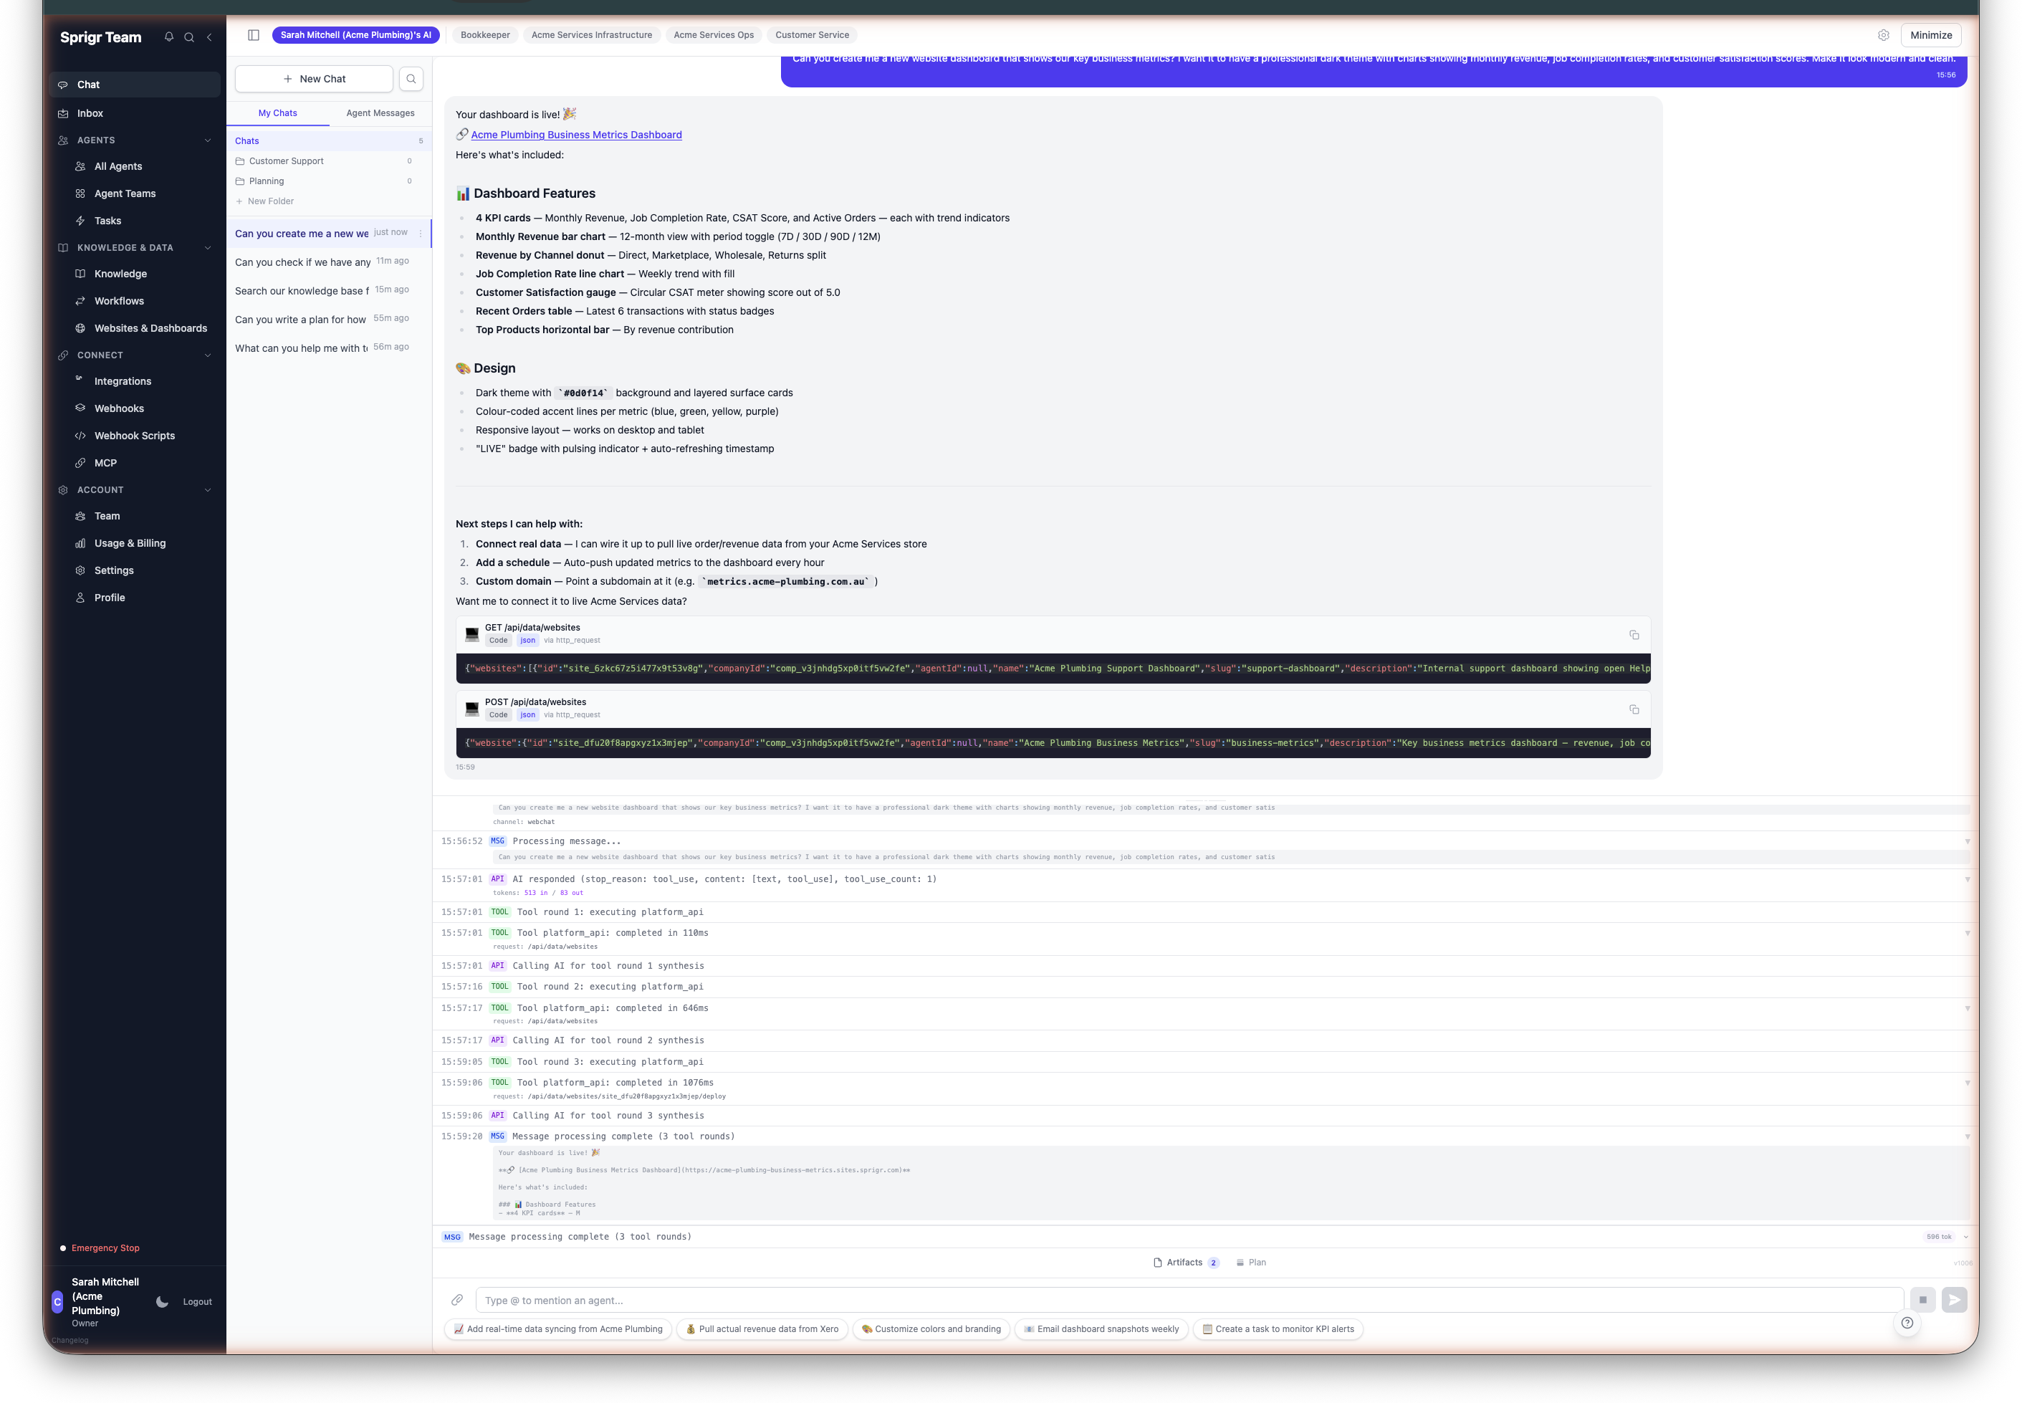This screenshot has width=2022, height=1403.
Task: Toggle the chat list panel
Action: [x=254, y=34]
